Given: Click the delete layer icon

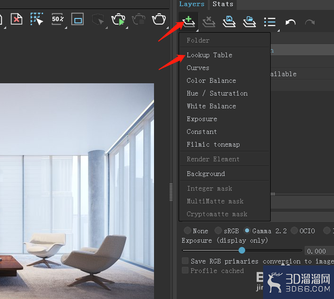Looking at the screenshot, I should tap(209, 22).
